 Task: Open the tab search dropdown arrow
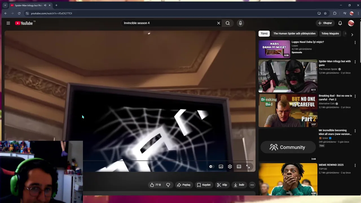point(5,5)
